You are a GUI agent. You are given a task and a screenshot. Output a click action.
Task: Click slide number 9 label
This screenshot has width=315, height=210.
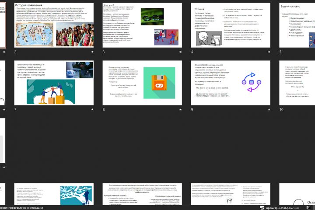[x=192, y=109]
